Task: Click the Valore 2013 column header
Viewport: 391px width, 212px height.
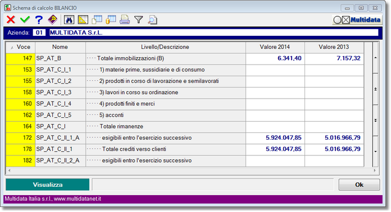Action: click(x=334, y=47)
